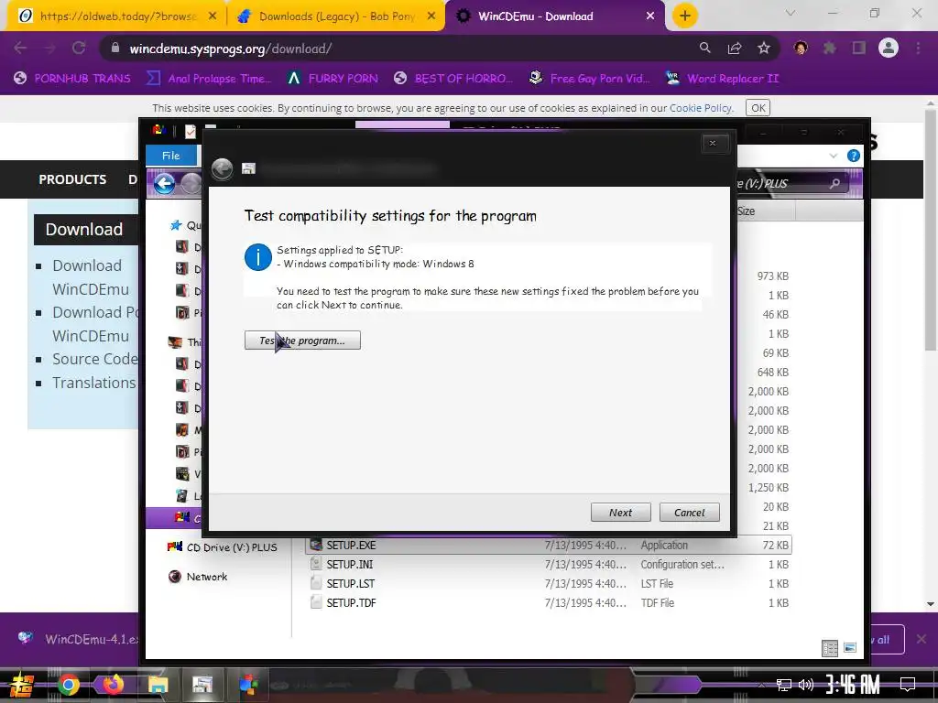This screenshot has height=703, width=938.
Task: Bookmark this page with the star
Action: tap(764, 48)
